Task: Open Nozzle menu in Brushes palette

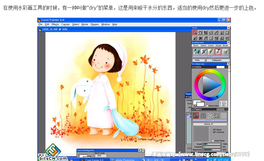Action: pos(218,45)
